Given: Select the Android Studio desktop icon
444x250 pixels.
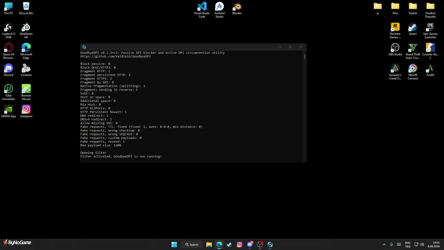Looking at the screenshot, I should 219,10.
